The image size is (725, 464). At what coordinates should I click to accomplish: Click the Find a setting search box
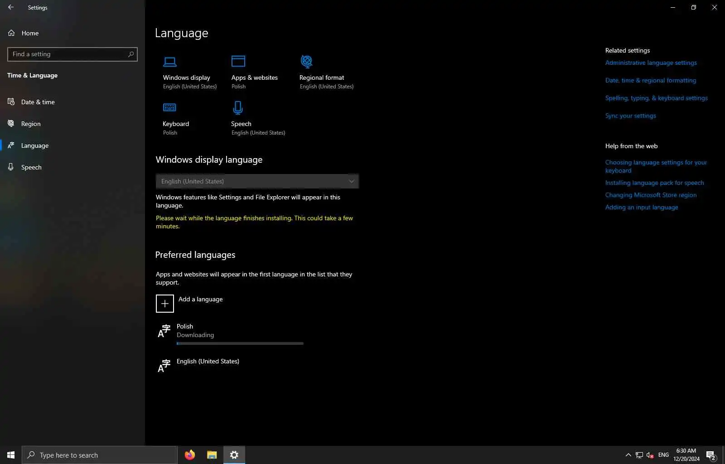pos(72,54)
